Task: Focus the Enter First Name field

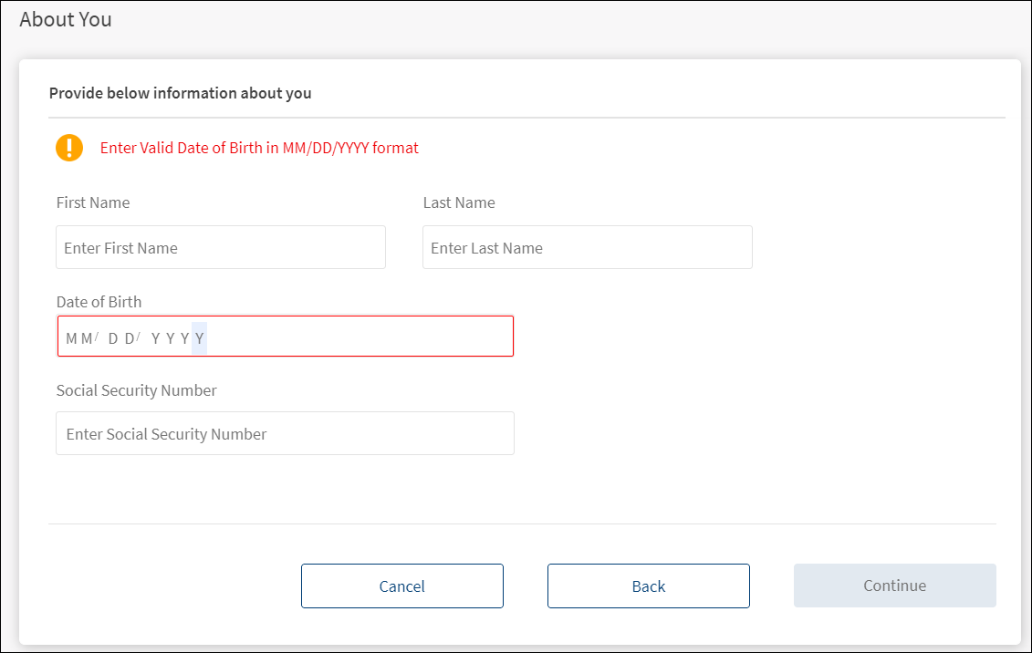Action: tap(221, 248)
